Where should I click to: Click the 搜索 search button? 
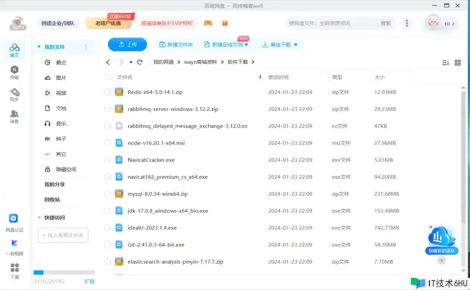[386, 23]
